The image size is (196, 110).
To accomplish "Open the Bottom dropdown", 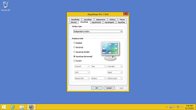I will pyautogui.click(x=99, y=78).
